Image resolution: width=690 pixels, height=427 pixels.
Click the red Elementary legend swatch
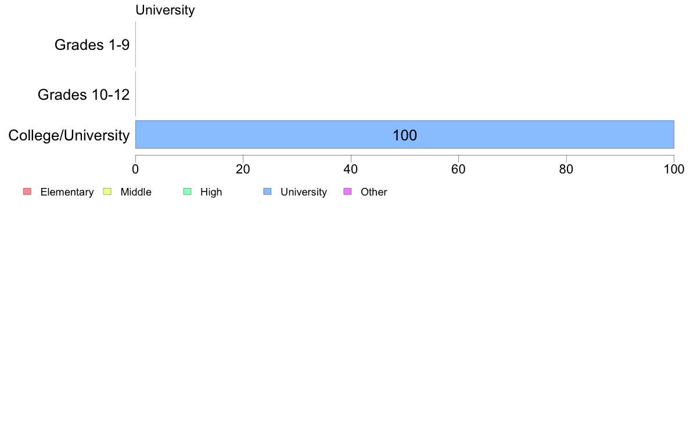tap(27, 191)
